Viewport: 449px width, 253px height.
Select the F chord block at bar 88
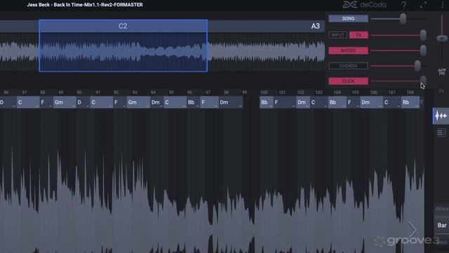click(x=46, y=103)
